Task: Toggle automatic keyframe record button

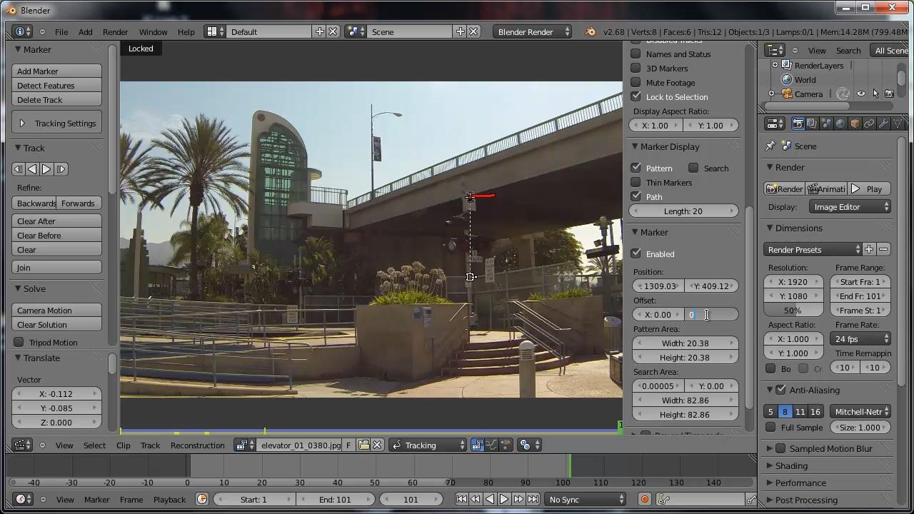Action: (x=644, y=499)
